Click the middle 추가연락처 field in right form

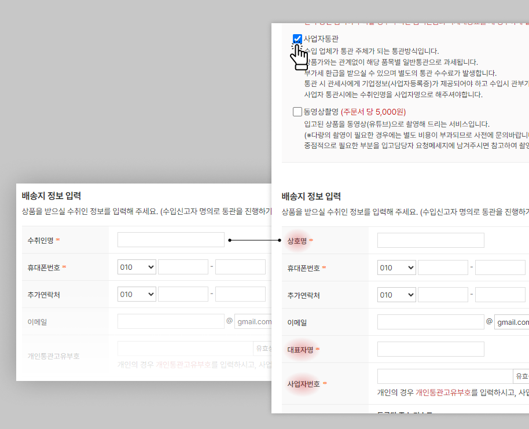pyautogui.click(x=443, y=295)
